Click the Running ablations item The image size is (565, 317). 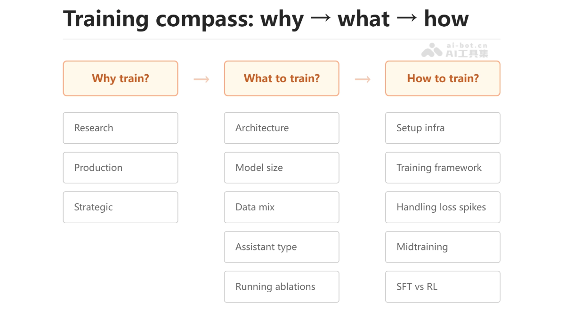coord(282,286)
